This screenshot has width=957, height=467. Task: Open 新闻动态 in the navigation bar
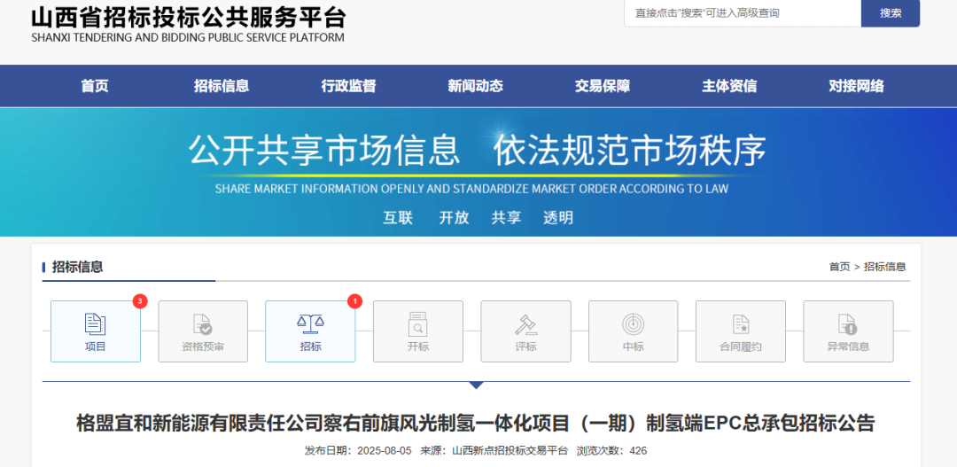pyautogui.click(x=476, y=86)
